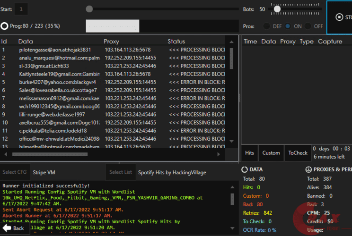
Task: Click the DATA statistics circle icon
Action: click(245, 169)
